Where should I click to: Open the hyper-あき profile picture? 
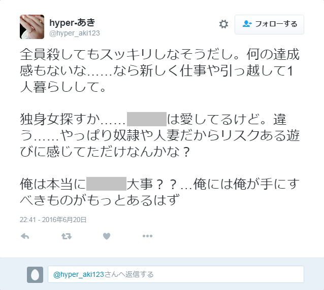pyautogui.click(x=32, y=27)
